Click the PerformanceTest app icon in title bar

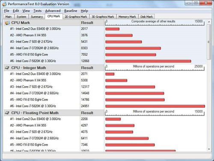point(4,4)
